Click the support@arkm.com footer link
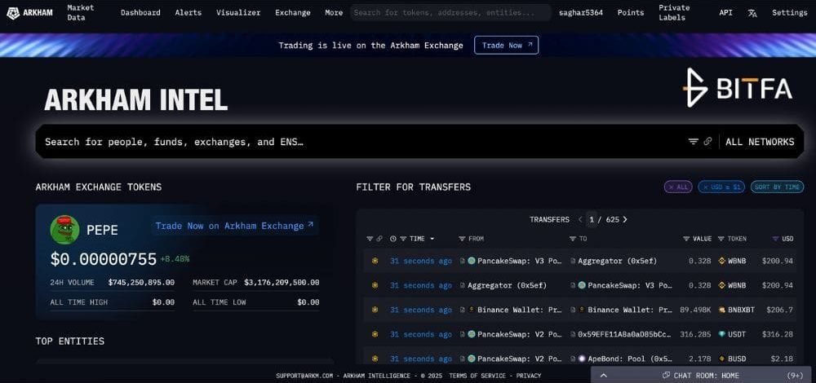The height and width of the screenshot is (383, 816). 304,376
